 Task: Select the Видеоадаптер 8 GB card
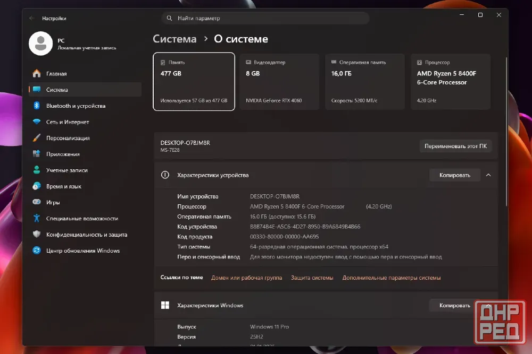(279, 82)
